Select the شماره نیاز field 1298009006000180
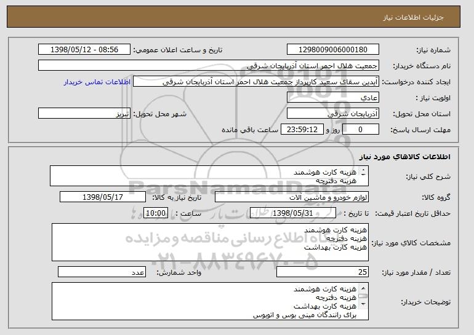The height and width of the screenshot is (335, 474). click(333, 50)
